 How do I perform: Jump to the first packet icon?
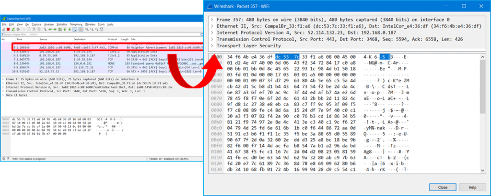pos(65,29)
